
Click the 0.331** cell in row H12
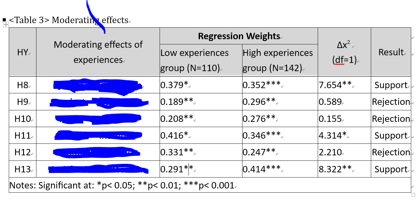[177, 152]
